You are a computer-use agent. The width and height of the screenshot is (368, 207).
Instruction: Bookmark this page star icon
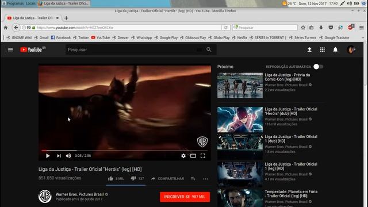[x=303, y=28]
